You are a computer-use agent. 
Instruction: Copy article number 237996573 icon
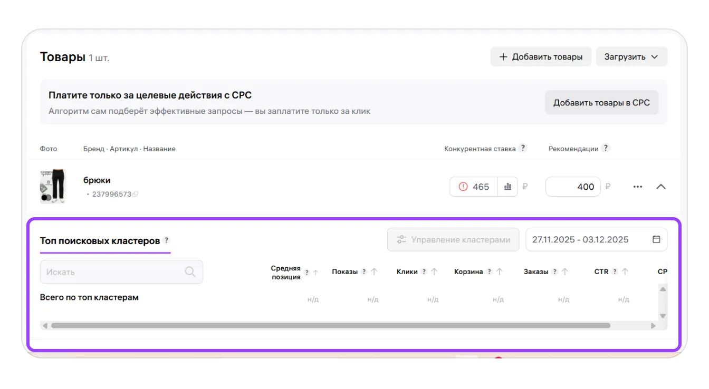136,194
